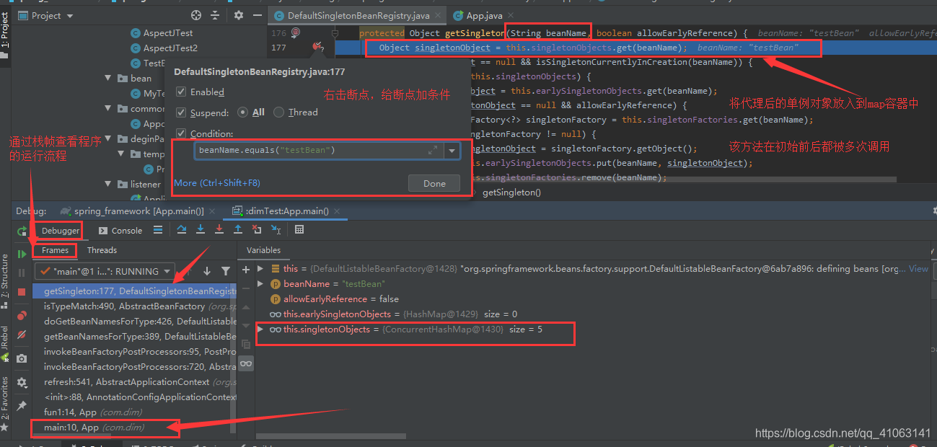The width and height of the screenshot is (937, 447).
Task: Select isTypeMatch:490 stack frame
Action: (x=134, y=306)
